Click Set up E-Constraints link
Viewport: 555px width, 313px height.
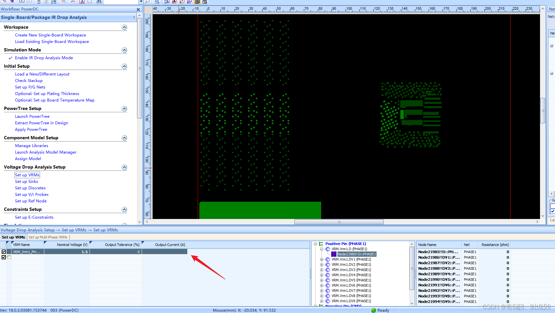pyautogui.click(x=34, y=217)
